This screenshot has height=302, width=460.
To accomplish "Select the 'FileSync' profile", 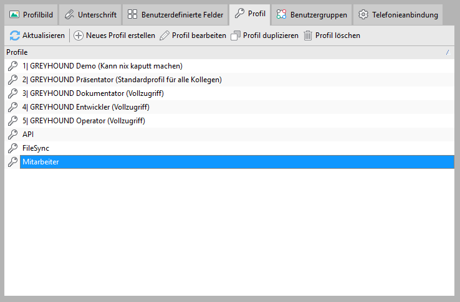I will click(x=229, y=148).
